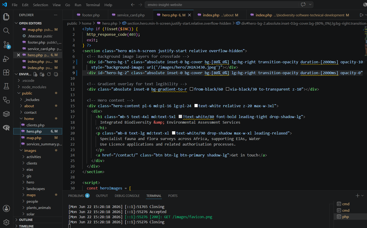The height and width of the screenshot is (228, 367).
Task: Click the 'public' breadcrumb segment
Action: pyautogui.click(x=72, y=23)
